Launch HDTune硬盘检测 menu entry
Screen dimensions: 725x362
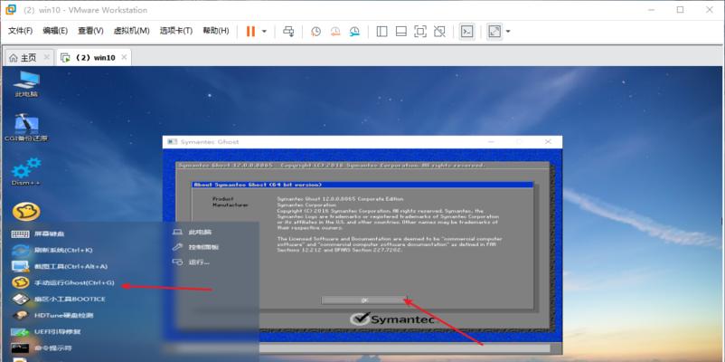pos(52,315)
